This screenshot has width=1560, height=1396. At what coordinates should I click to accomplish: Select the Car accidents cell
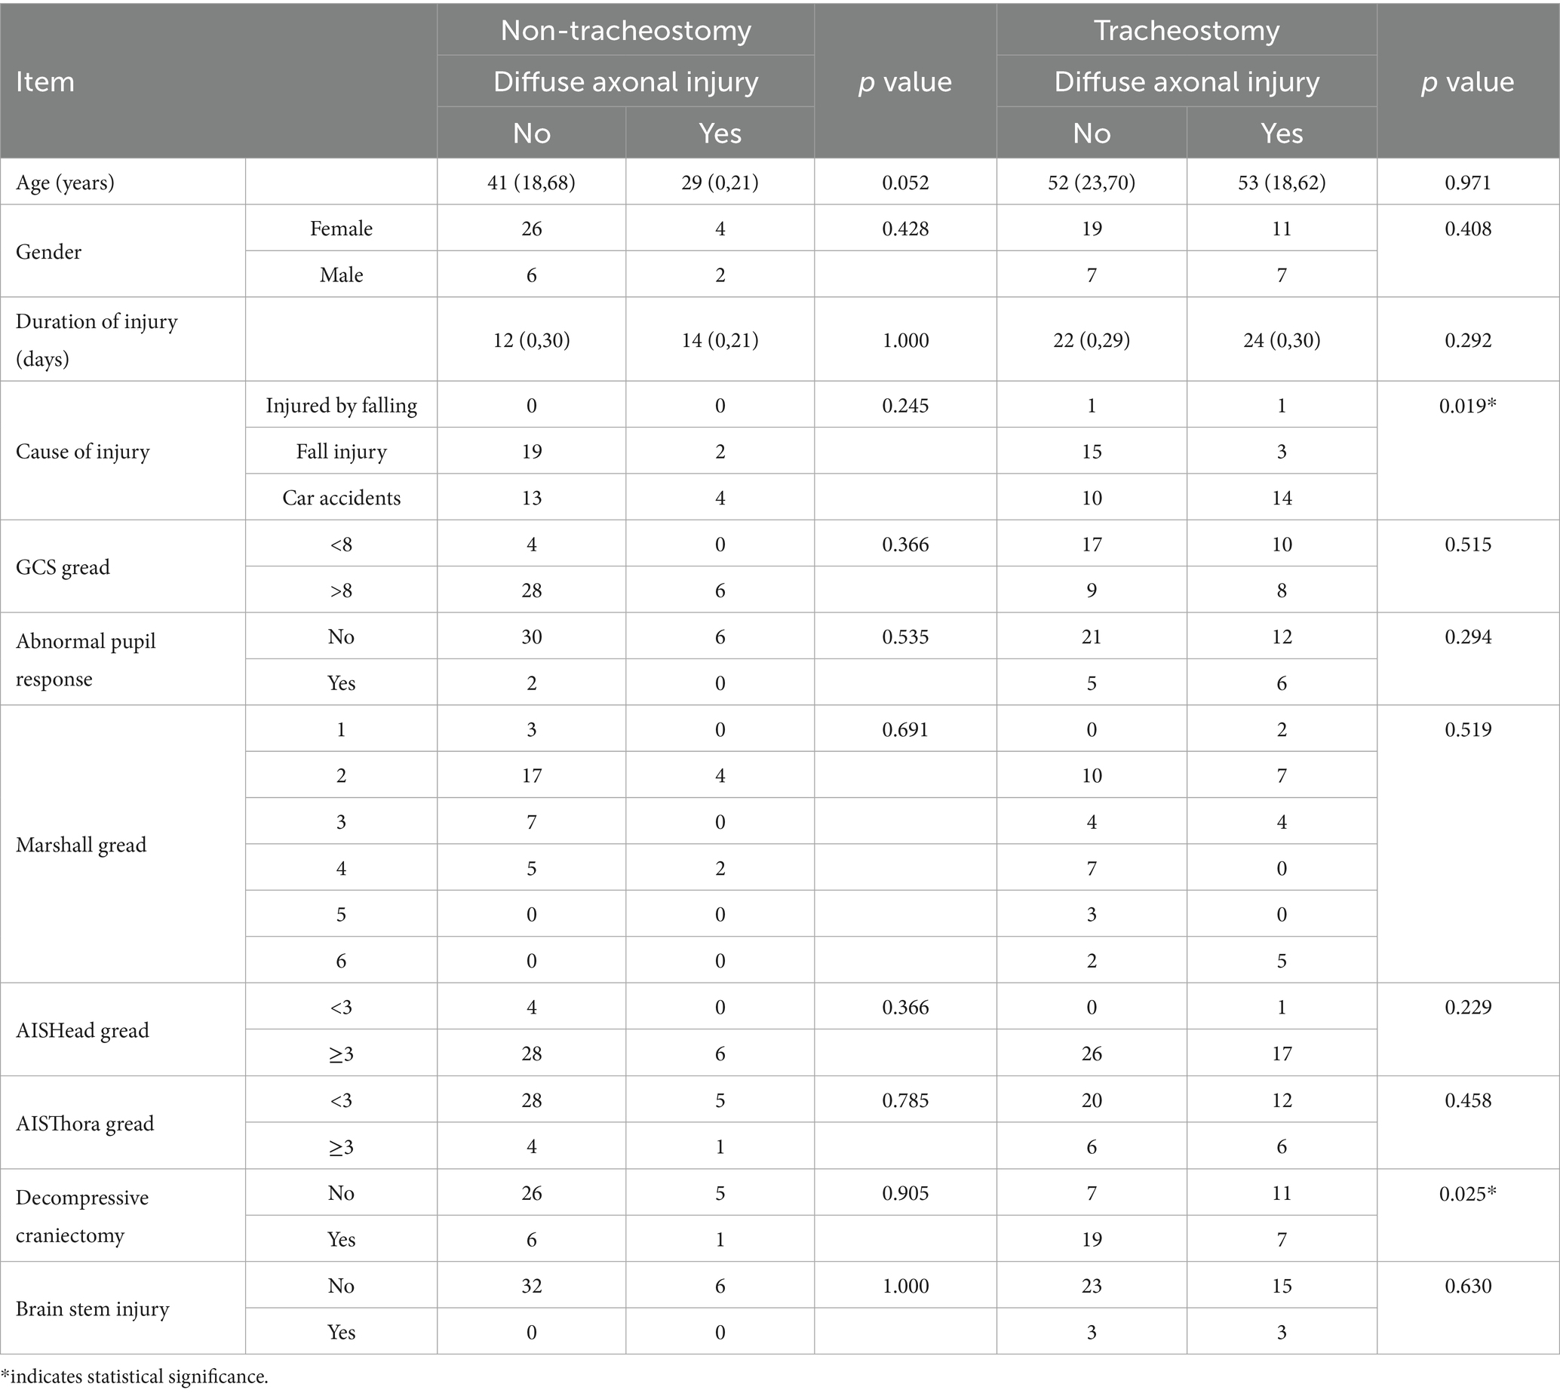tap(342, 498)
